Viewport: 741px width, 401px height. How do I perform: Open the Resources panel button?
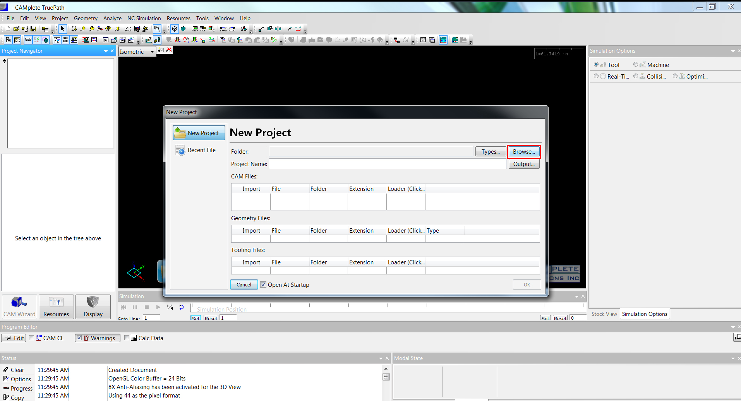click(x=56, y=307)
